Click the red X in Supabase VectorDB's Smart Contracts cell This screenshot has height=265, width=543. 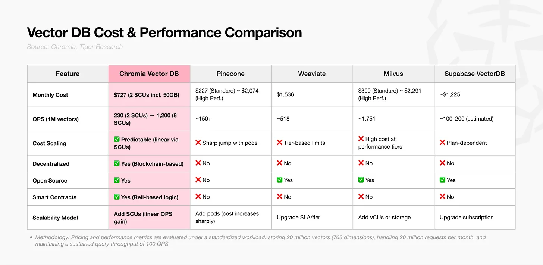click(442, 197)
